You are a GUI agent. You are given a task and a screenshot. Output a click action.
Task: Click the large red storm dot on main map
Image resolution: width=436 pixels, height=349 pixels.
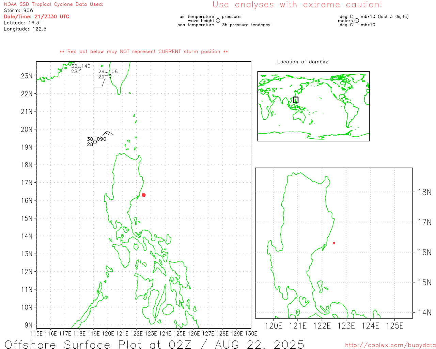144,195
